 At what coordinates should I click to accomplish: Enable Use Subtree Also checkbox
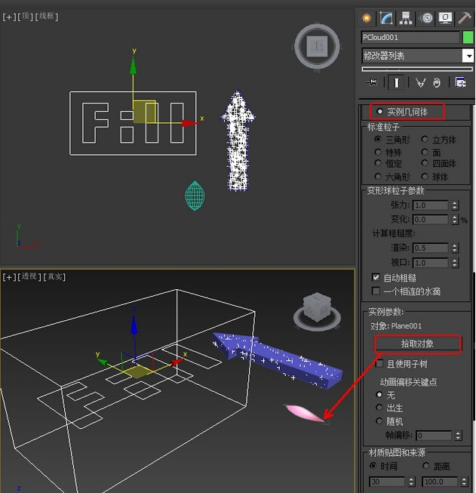379,364
